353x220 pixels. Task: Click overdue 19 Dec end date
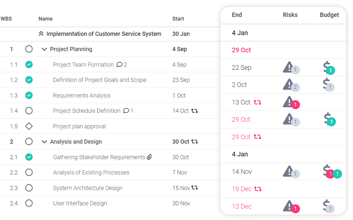click(x=241, y=189)
